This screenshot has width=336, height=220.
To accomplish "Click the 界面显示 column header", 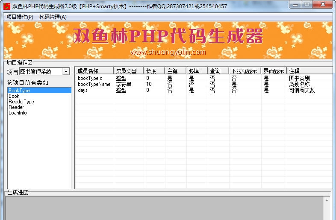I will click(x=274, y=70).
